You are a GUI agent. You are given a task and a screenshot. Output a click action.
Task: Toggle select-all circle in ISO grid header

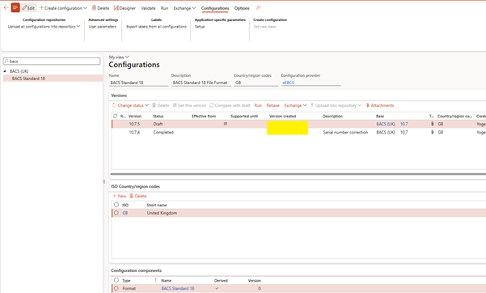(116, 205)
